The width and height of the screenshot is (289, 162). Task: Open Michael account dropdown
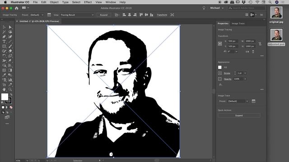(x=217, y=8)
